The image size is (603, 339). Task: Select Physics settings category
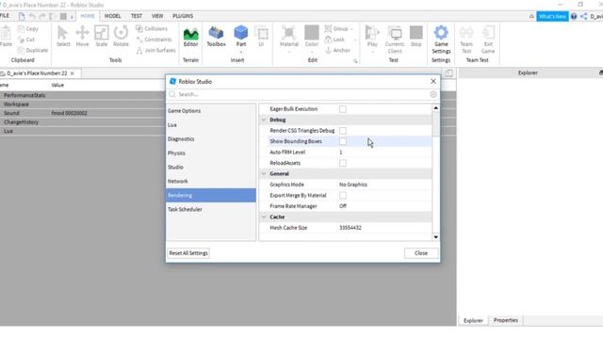(211, 153)
